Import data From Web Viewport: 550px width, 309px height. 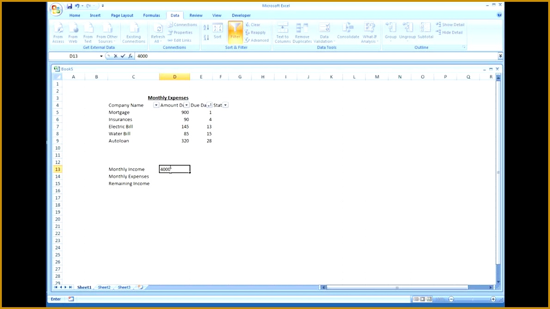(73, 33)
